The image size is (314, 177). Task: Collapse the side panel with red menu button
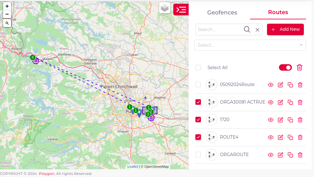(181, 10)
